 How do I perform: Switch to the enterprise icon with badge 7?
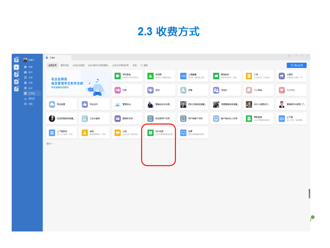16,82
